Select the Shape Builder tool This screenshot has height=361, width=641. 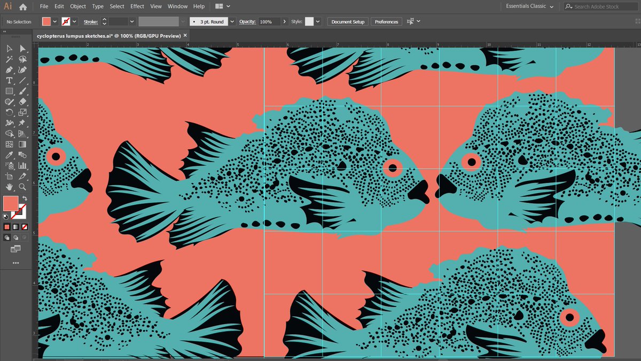[9, 134]
